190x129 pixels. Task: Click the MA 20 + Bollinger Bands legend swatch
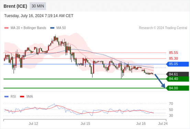[7, 28]
